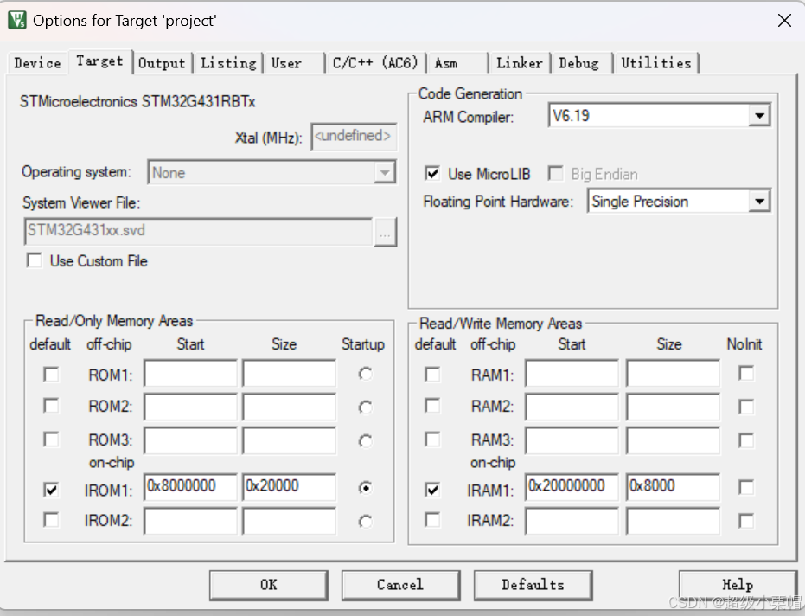Open the Output tab
The width and height of the screenshot is (805, 616).
162,63
